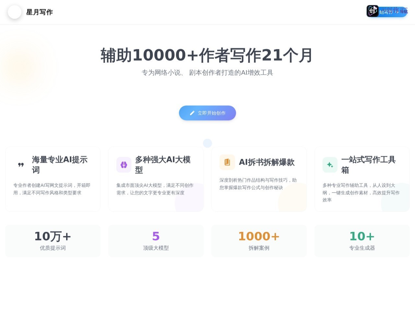Click the 专业生成器 label
415x311 pixels.
[362, 248]
